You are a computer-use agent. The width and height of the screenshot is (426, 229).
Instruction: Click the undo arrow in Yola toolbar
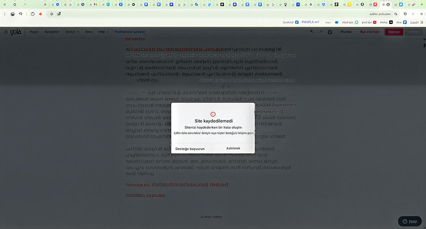coord(312,32)
